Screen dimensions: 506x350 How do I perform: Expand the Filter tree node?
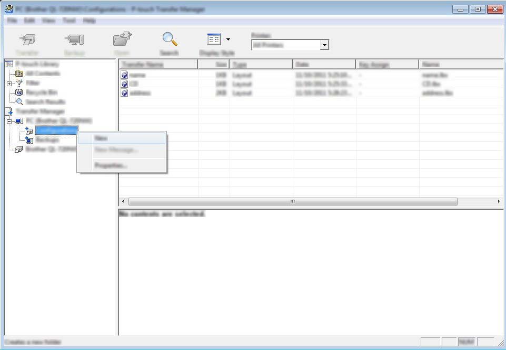pyautogui.click(x=9, y=84)
